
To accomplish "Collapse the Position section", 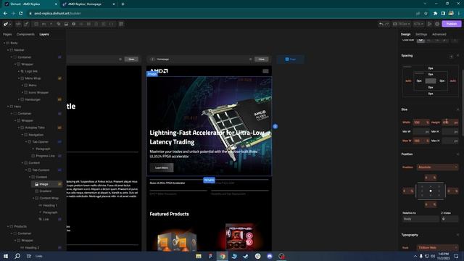I will [x=457, y=154].
